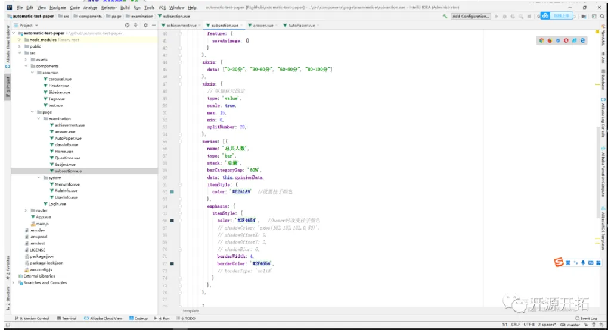Expand the node_modules folder

20,39
